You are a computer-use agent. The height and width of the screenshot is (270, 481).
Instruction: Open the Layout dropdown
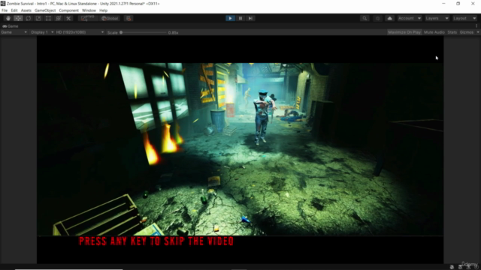click(x=464, y=18)
